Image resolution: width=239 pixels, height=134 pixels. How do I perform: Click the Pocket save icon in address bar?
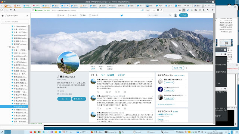point(158,10)
